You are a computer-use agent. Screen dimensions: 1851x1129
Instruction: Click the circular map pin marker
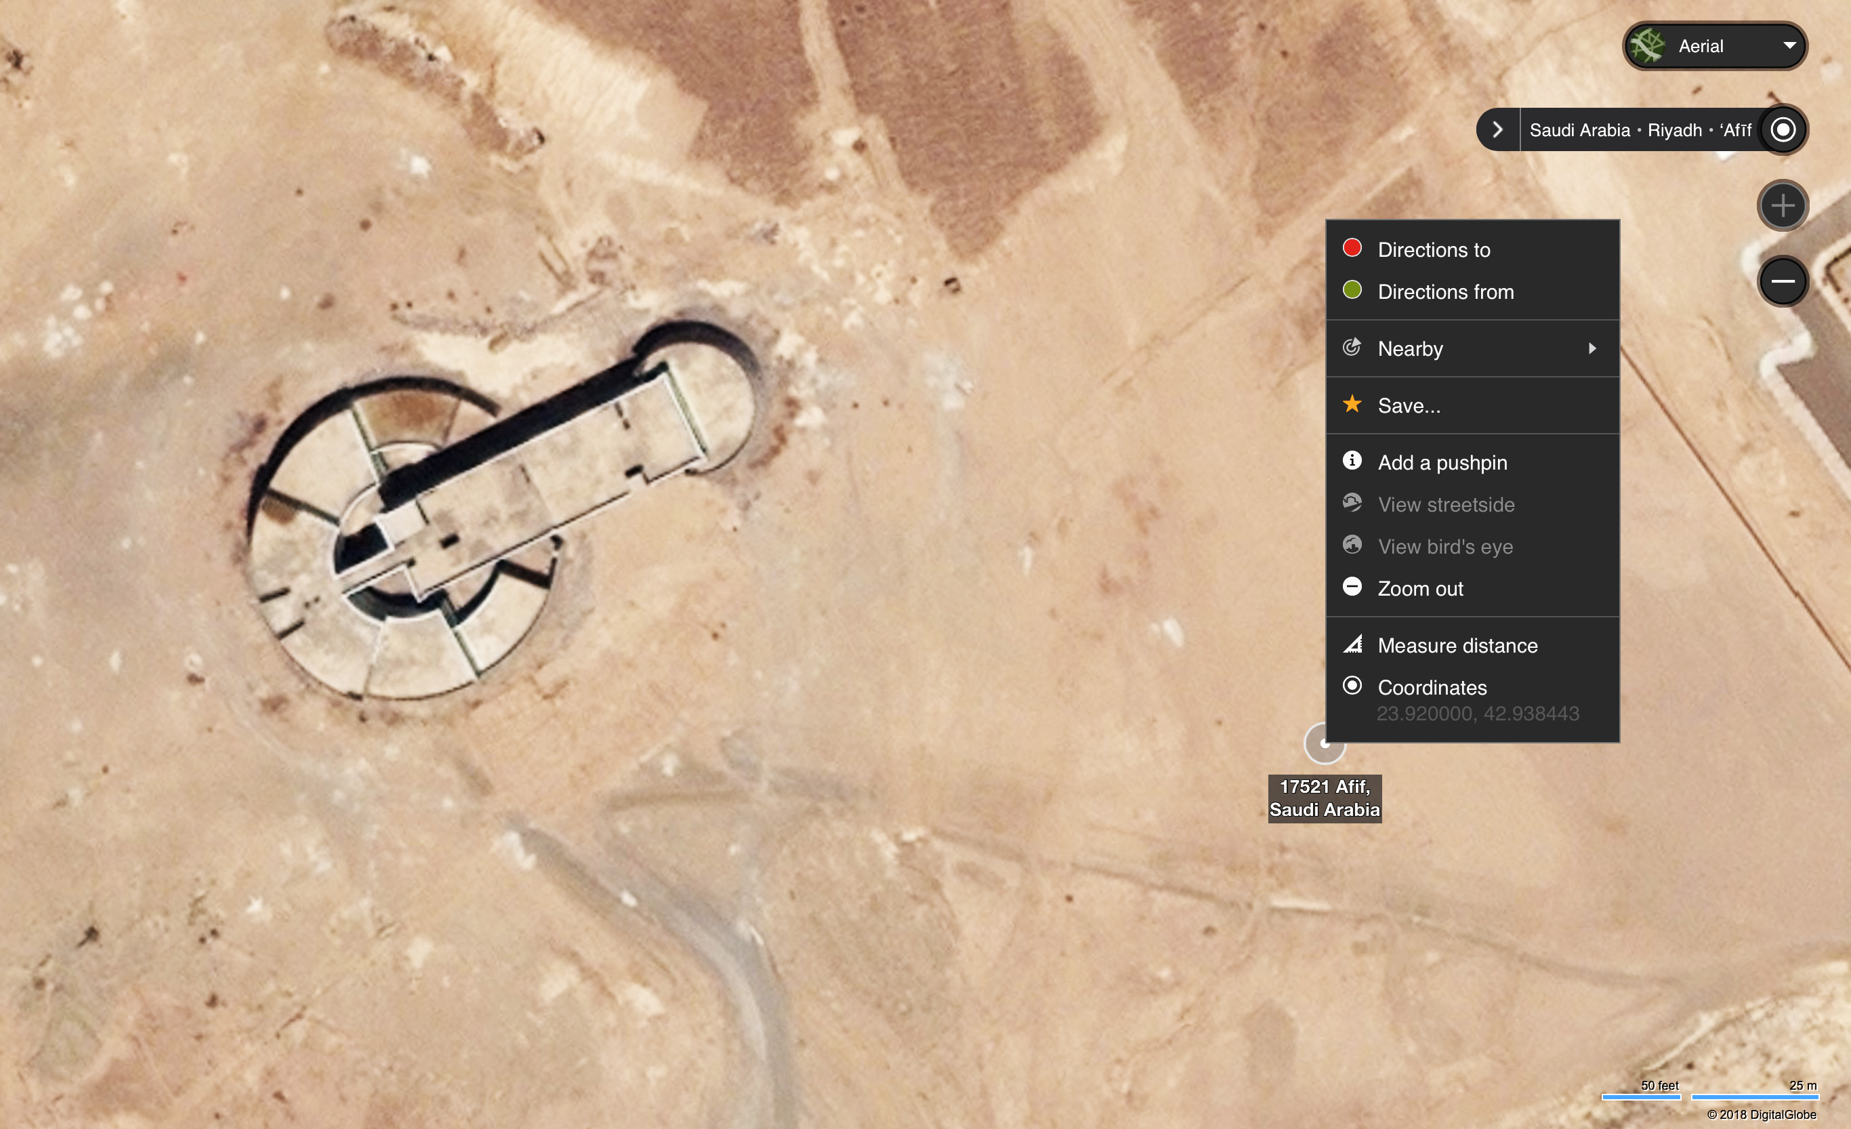[x=1325, y=743]
